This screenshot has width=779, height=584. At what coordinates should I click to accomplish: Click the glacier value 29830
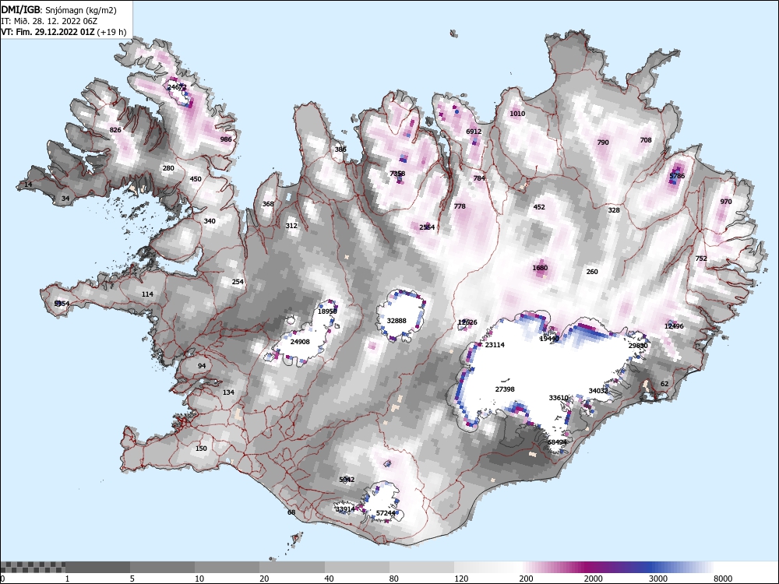pos(638,346)
